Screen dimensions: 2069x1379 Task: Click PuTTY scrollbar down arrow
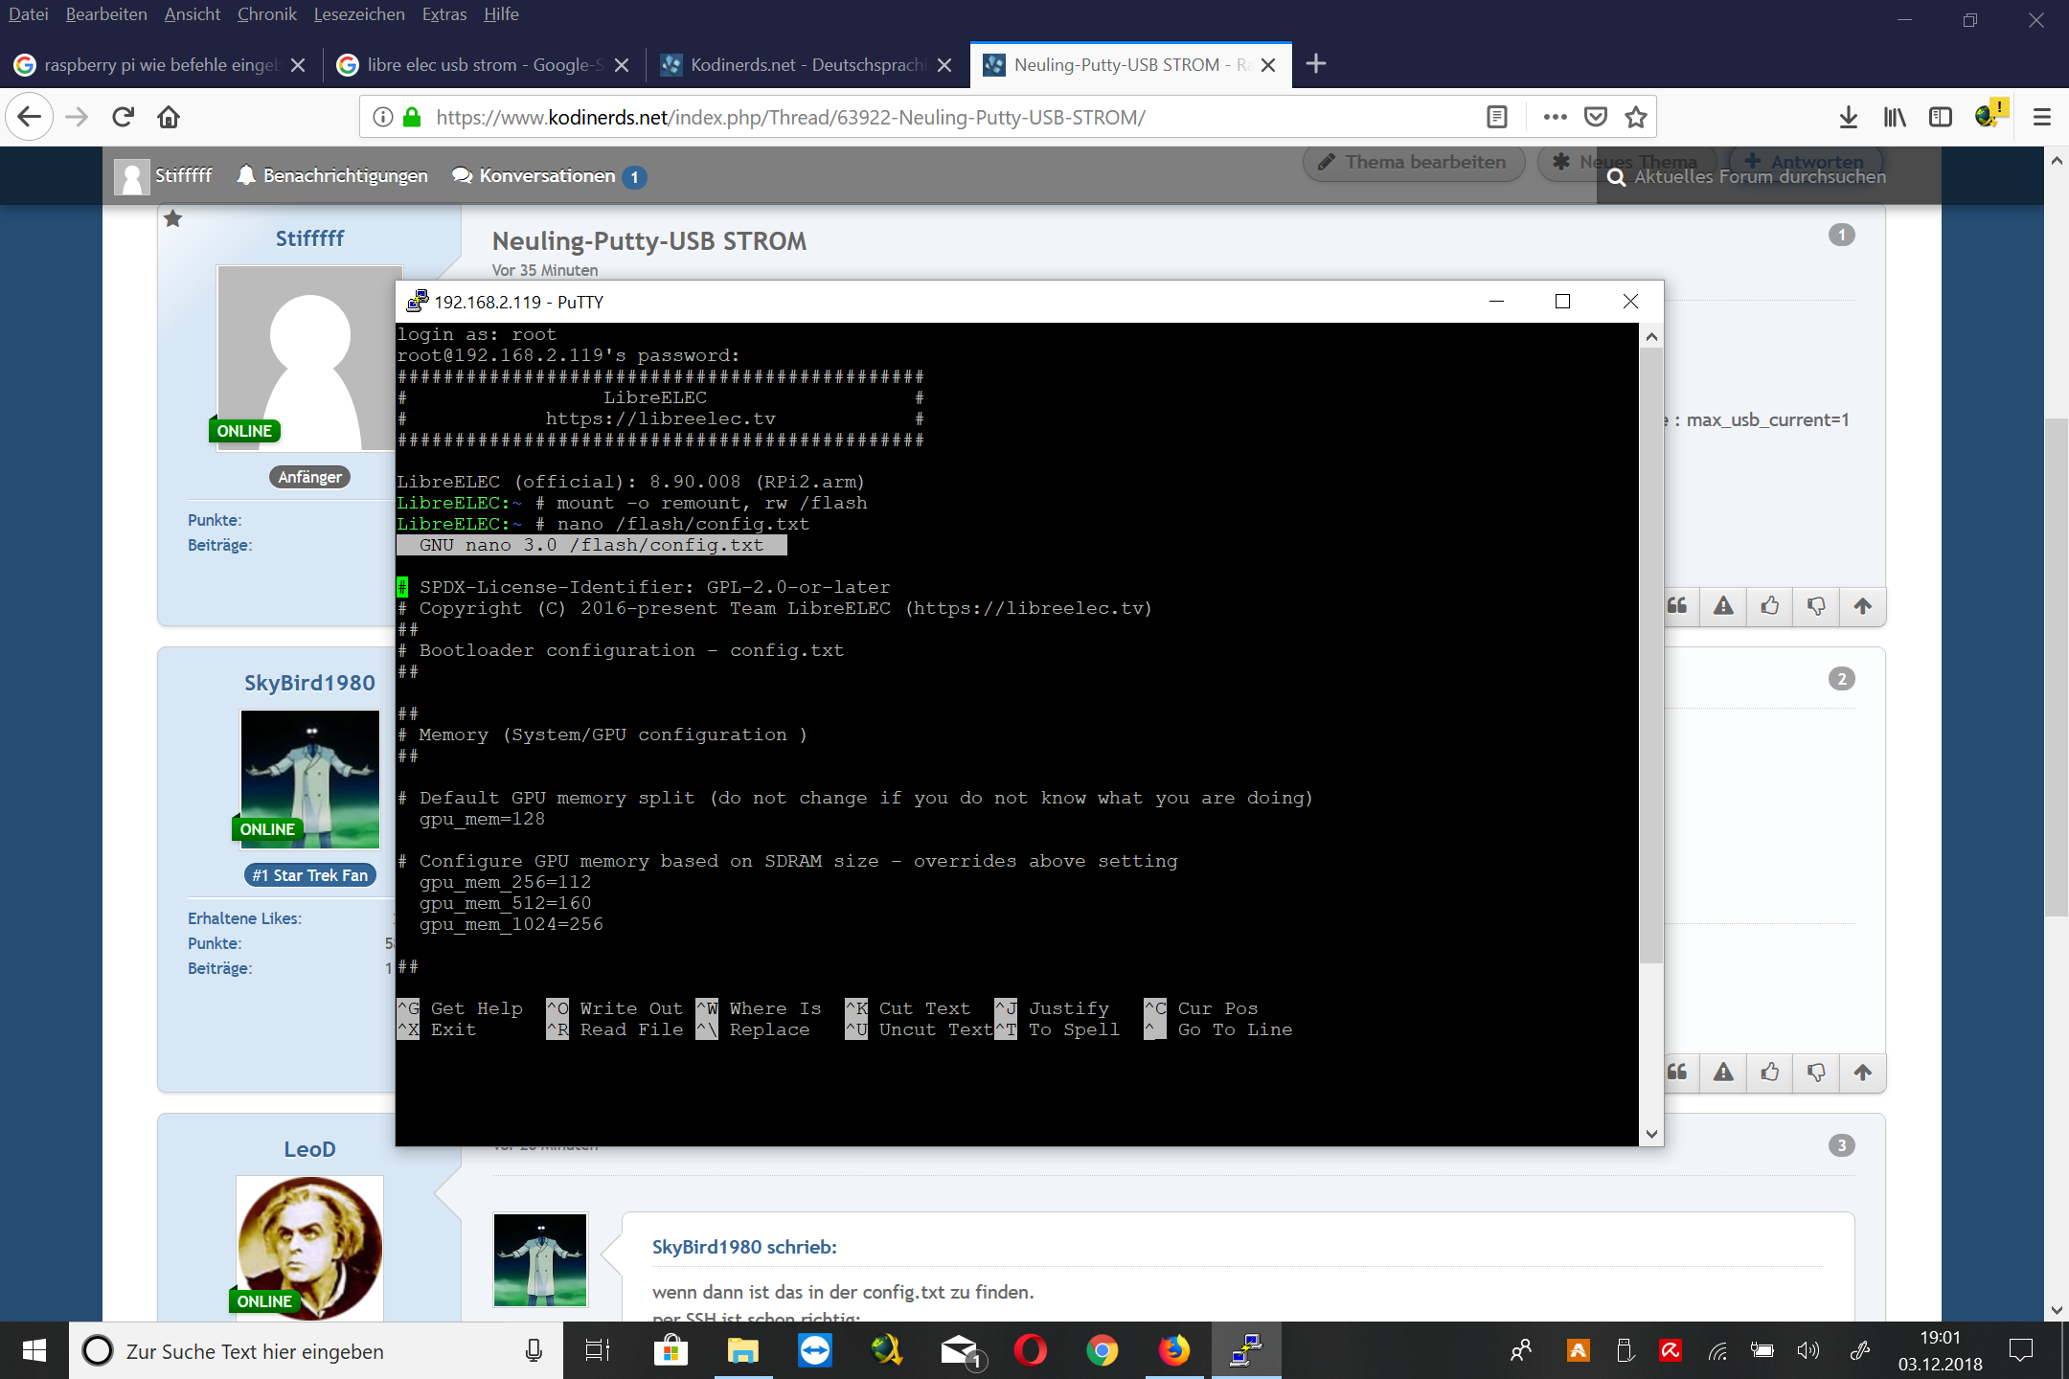point(1650,1134)
